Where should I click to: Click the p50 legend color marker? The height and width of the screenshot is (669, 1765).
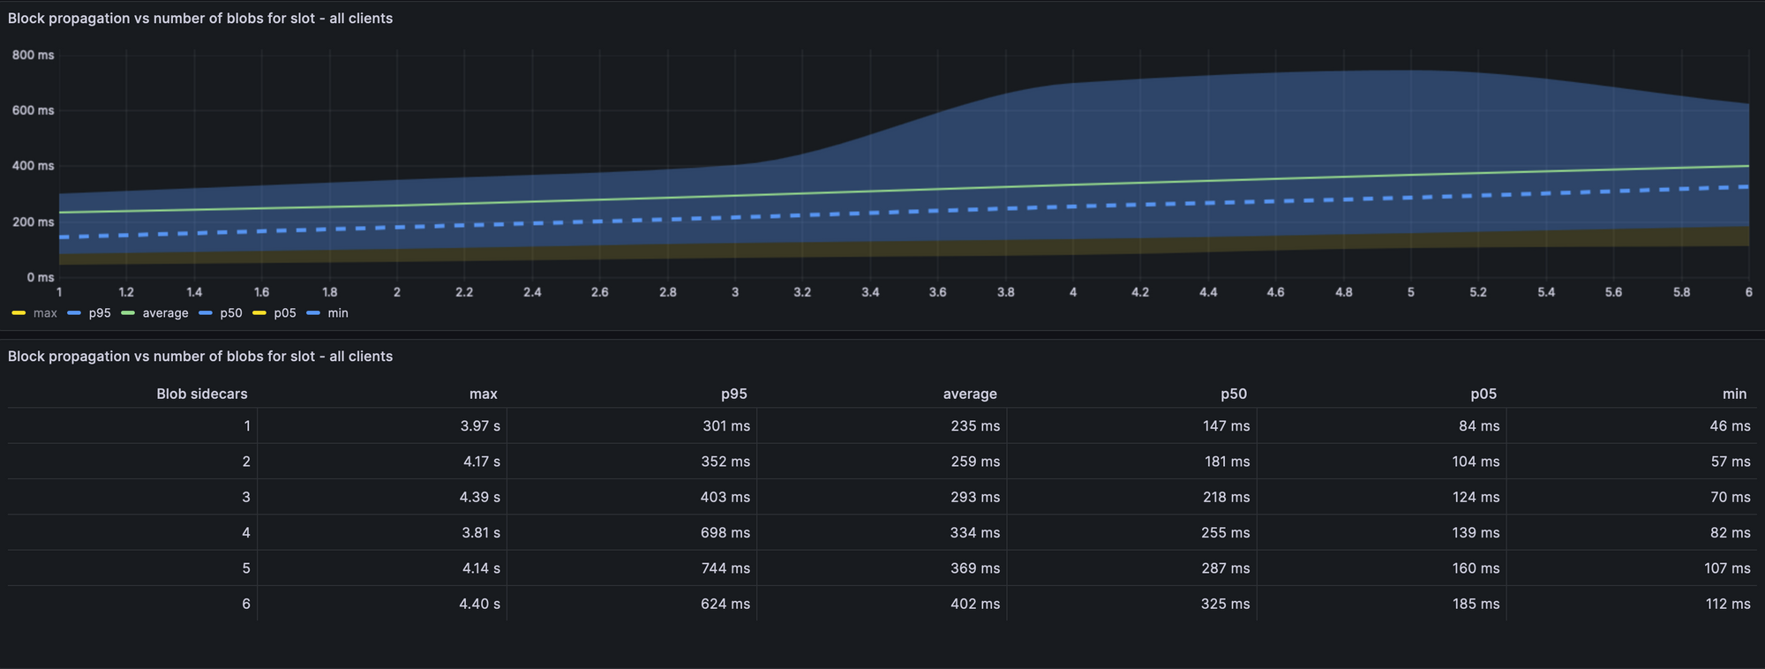206,313
